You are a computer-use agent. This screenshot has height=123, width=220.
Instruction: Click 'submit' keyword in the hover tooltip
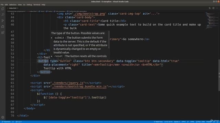coord(59,38)
